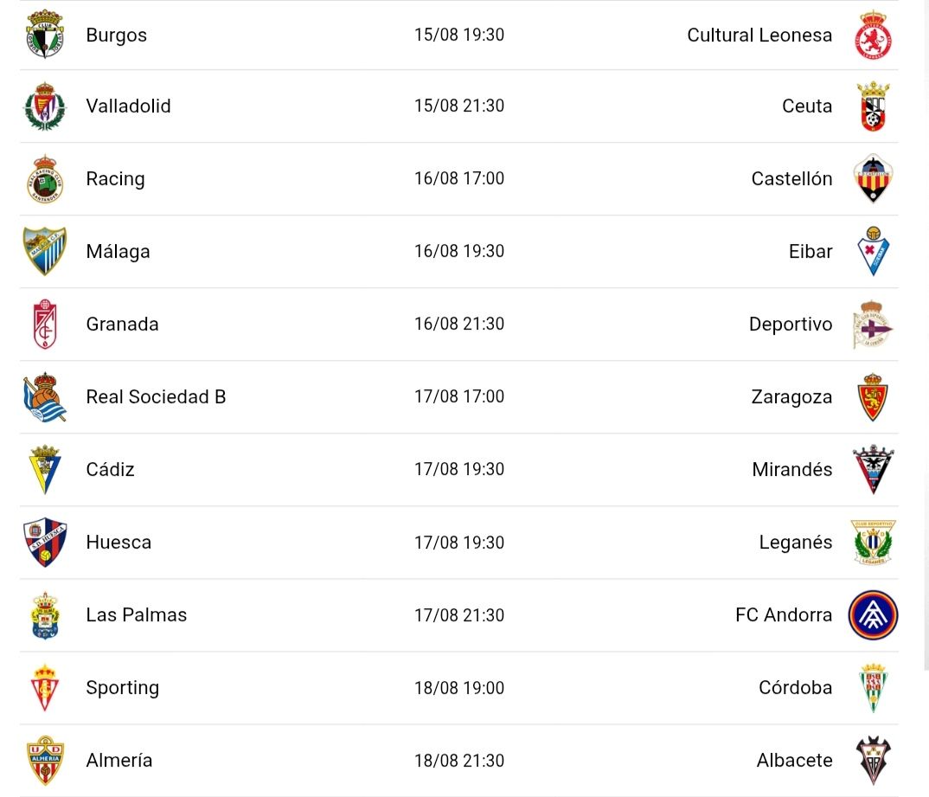
Task: Select the Eibar club badge
Action: pos(874,251)
